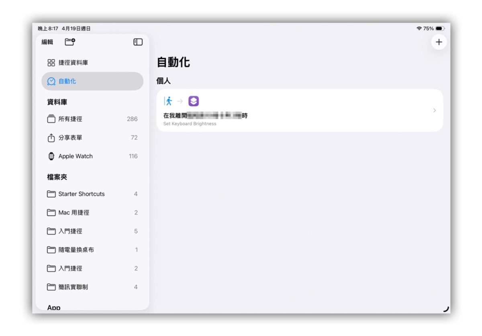Open 分享表單 share sheet list

(92, 137)
